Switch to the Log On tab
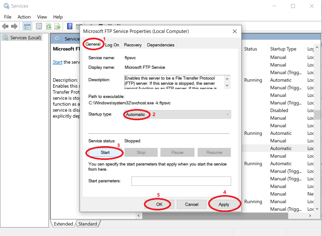Image resolution: width=322 pixels, height=236 pixels. [112, 45]
